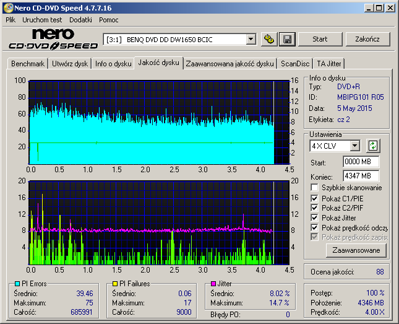Screen dimensions: 399x324
Task: Click the Błędy PO value 0
Action: (x=288, y=315)
